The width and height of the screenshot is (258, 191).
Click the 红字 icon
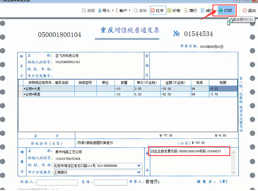point(153,10)
